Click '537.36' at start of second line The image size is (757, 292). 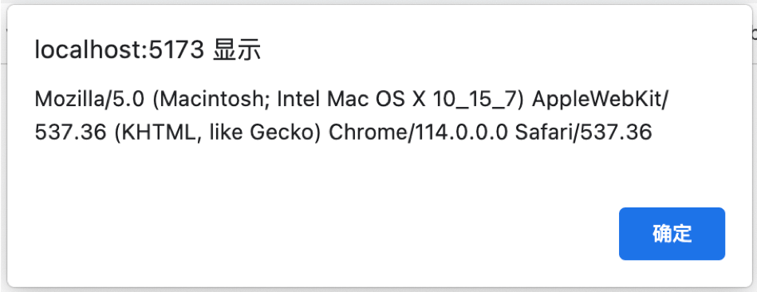click(x=70, y=132)
